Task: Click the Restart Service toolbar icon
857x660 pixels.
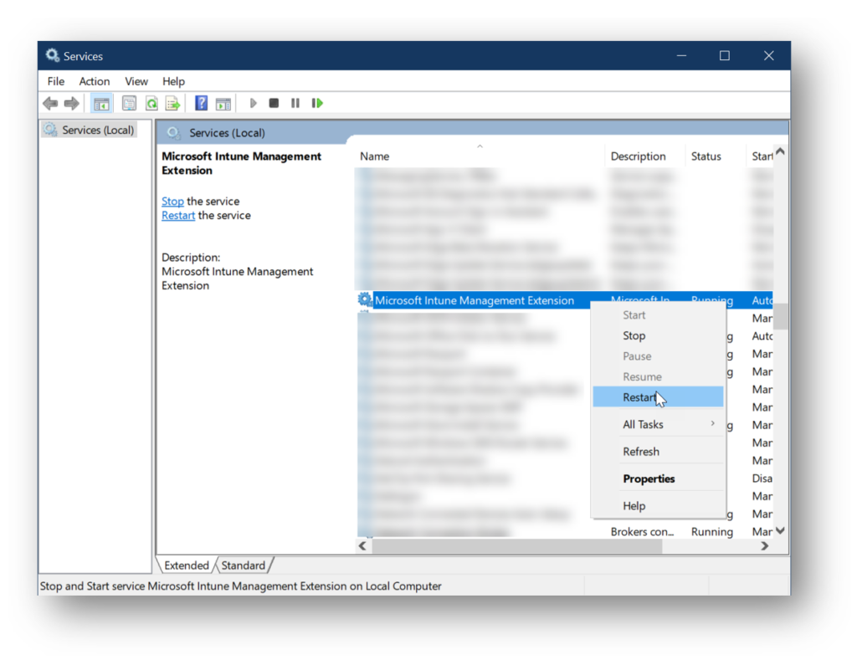Action: [x=317, y=103]
